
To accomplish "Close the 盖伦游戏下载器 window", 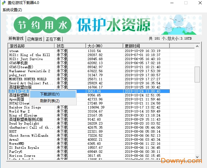I will (200, 3).
